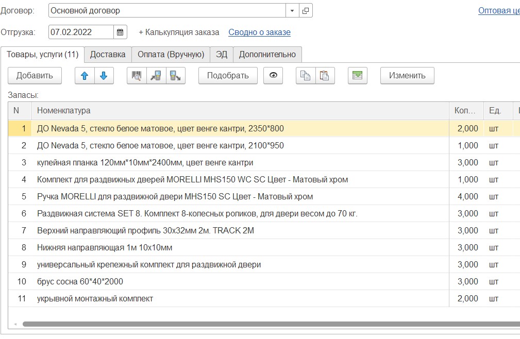Open the Оплата (Вручную) tab
The width and height of the screenshot is (520, 339).
pos(171,54)
